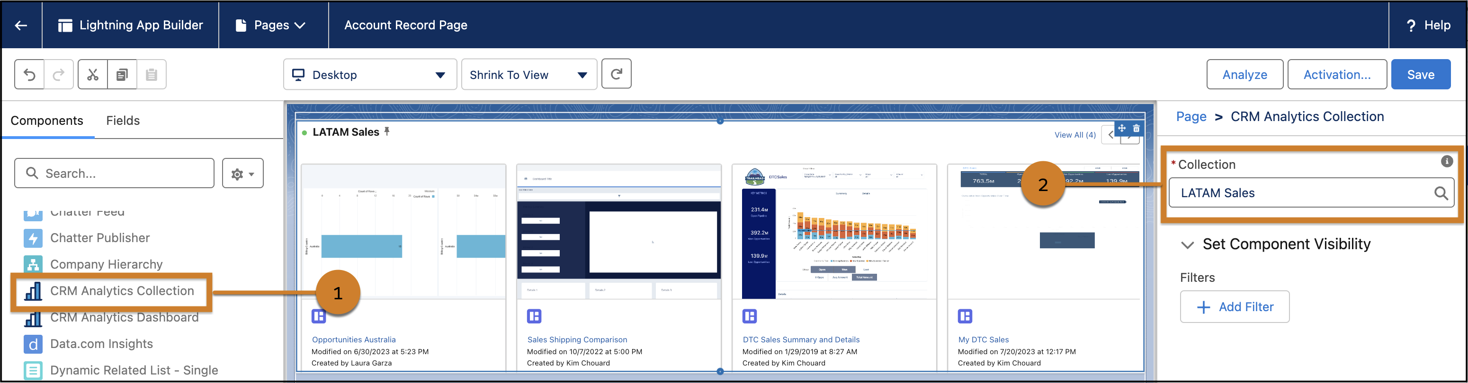Select the Data.com Insights icon

(x=33, y=344)
